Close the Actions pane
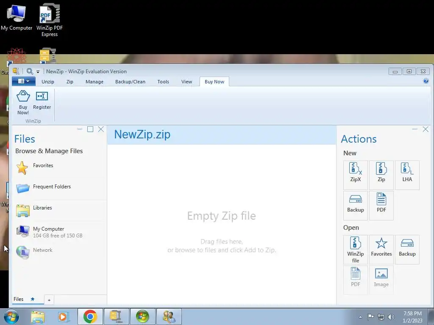 pyautogui.click(x=426, y=129)
